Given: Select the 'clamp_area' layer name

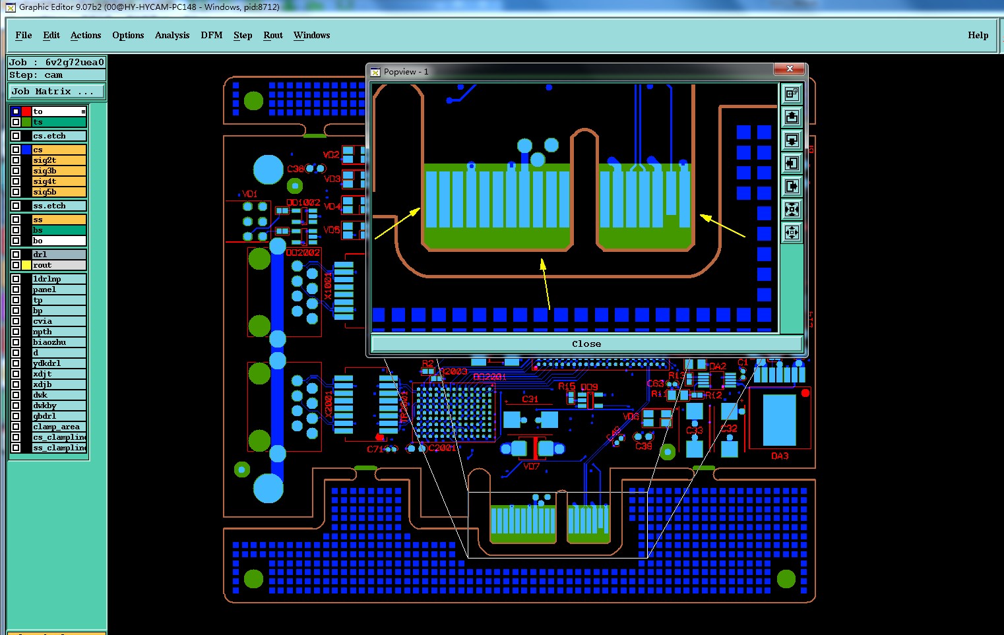Looking at the screenshot, I should point(59,427).
